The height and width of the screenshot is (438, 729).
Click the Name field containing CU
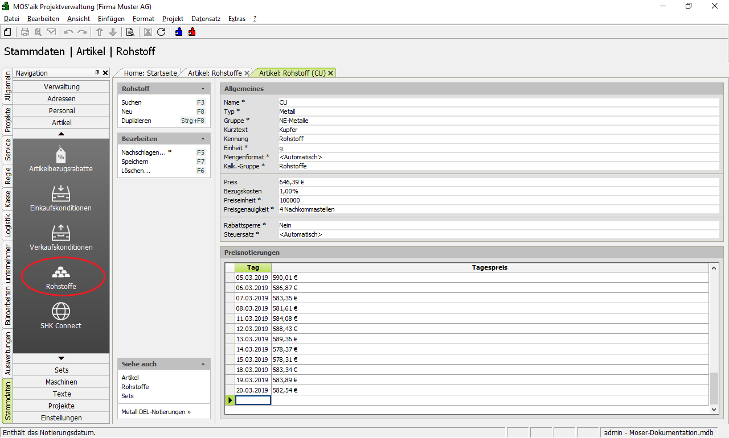(498, 102)
